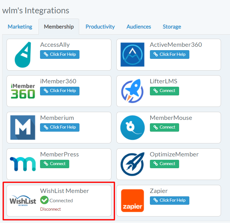Click the green Connected checkmark icon
This screenshot has height=223, width=230.
coord(44,200)
